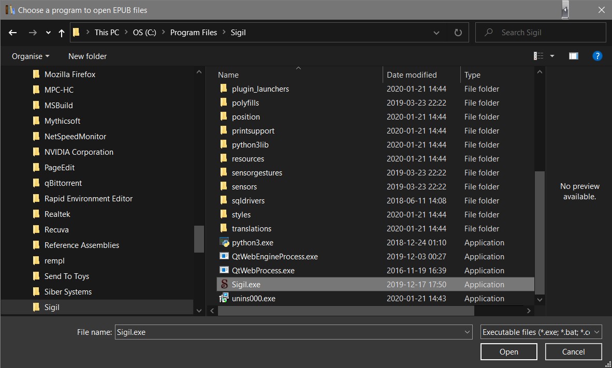
Task: Select the position folder name
Action: [246, 116]
